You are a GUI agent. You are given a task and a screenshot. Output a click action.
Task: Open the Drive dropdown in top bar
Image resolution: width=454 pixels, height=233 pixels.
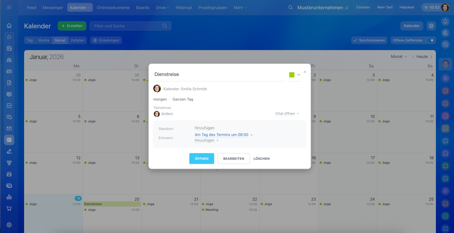point(162,7)
